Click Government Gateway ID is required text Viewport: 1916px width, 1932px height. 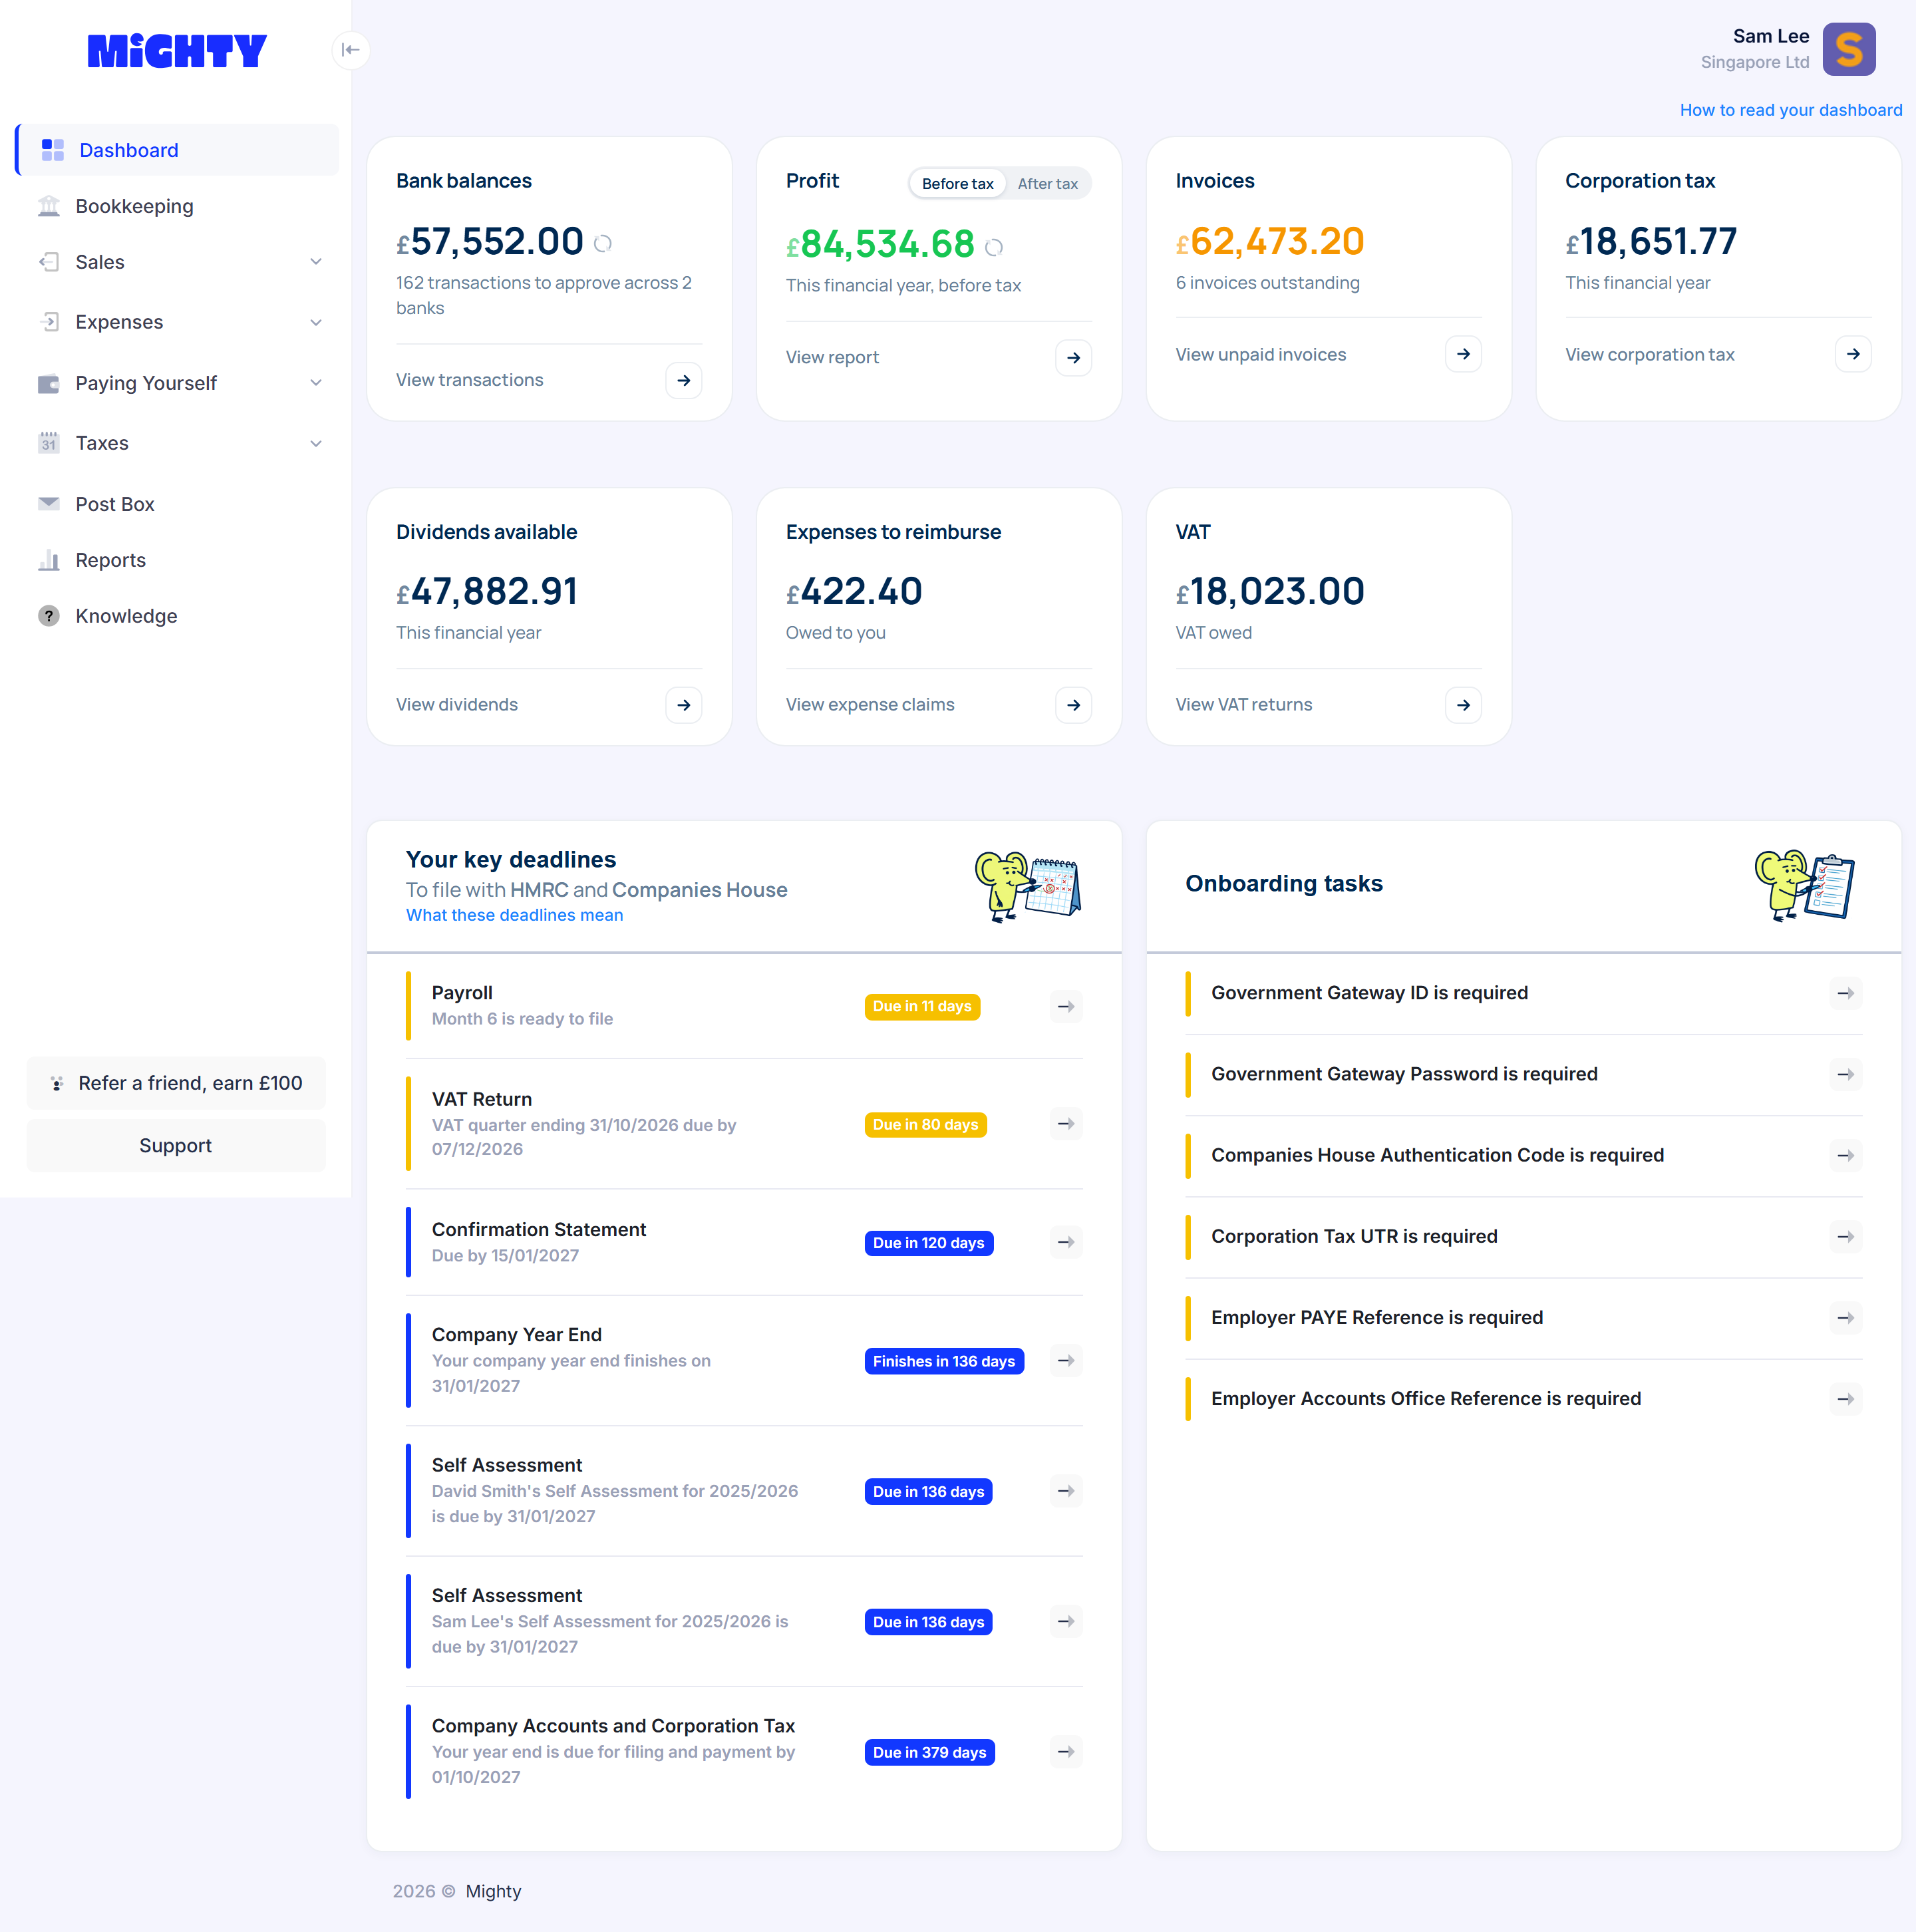coord(1369,993)
